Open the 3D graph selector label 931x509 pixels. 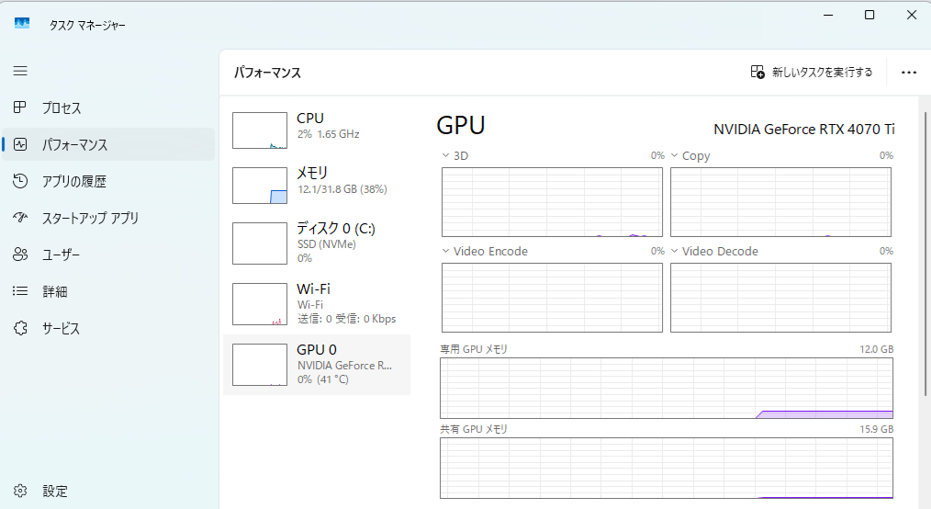click(x=461, y=155)
